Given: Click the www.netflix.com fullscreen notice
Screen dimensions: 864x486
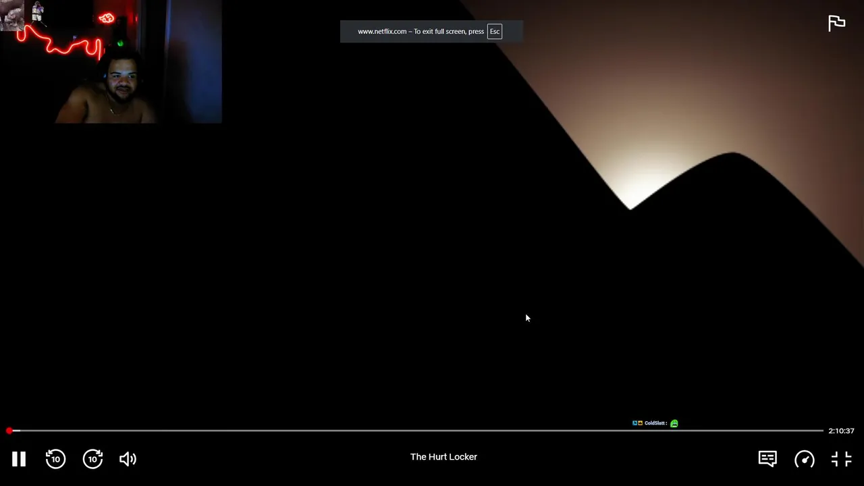Looking at the screenshot, I should coord(431,32).
